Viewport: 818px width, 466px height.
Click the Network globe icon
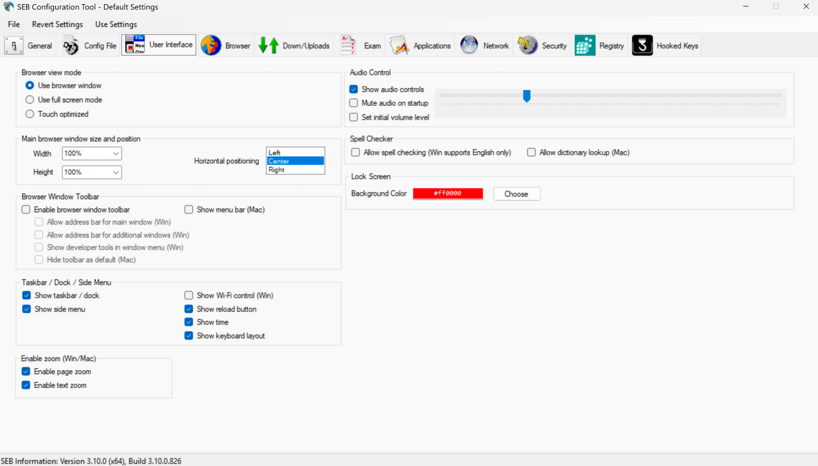pos(469,46)
